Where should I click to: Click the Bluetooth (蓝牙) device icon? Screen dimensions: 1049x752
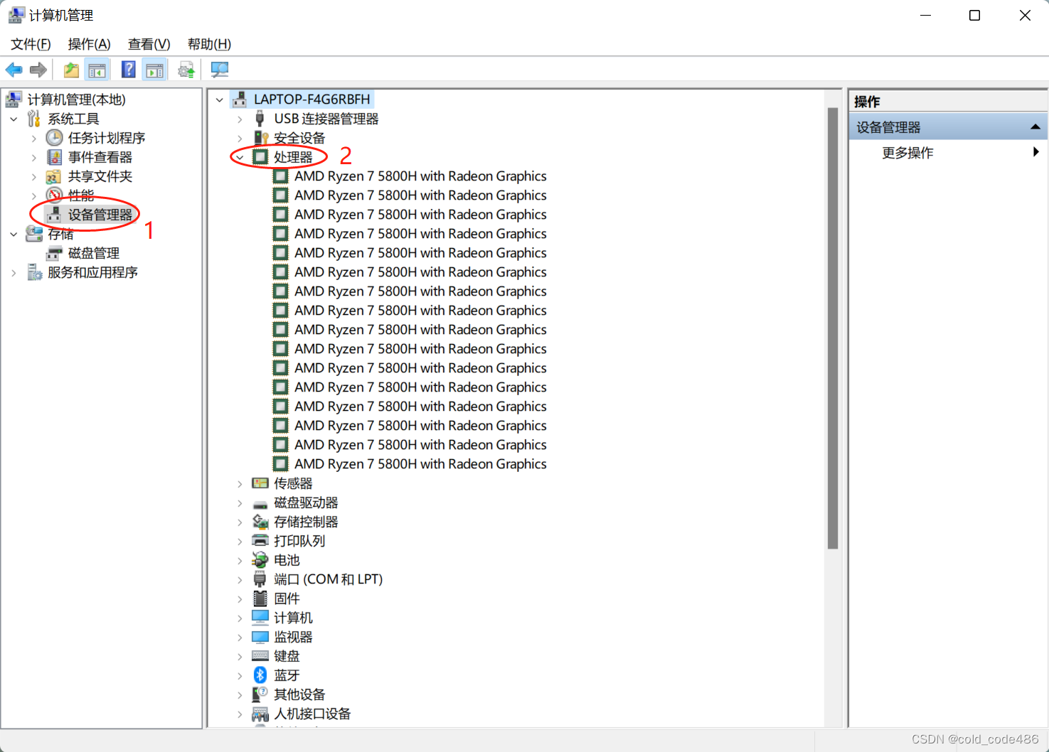260,675
